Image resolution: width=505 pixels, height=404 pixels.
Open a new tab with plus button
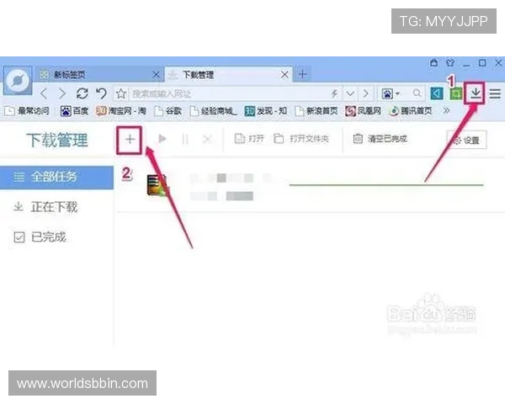tap(302, 75)
